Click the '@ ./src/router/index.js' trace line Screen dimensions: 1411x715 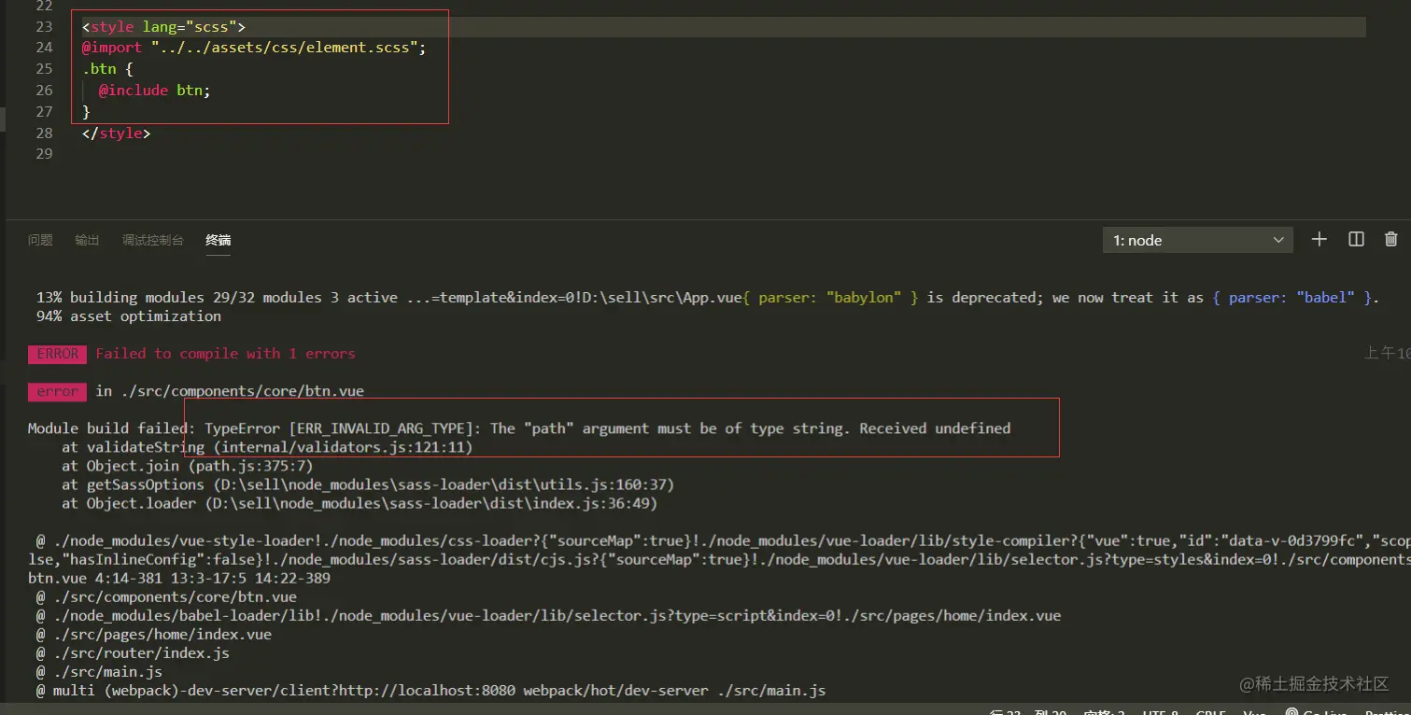tap(133, 652)
